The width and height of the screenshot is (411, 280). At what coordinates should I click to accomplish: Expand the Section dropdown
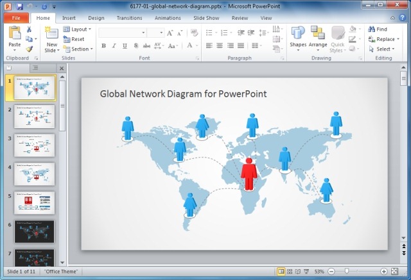click(78, 49)
